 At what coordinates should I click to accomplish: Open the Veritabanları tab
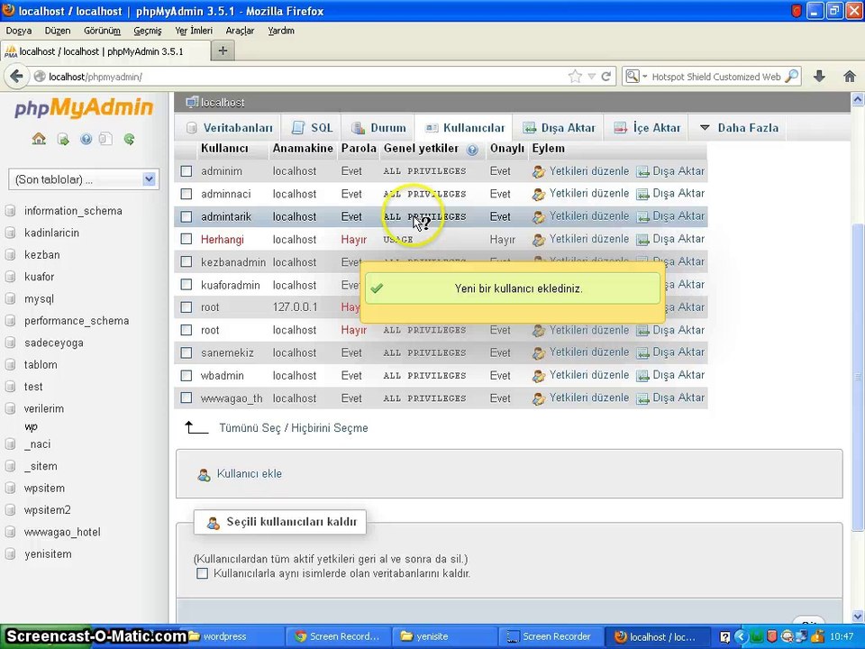[229, 128]
